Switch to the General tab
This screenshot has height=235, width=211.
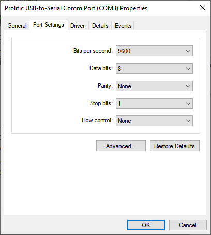tap(17, 26)
